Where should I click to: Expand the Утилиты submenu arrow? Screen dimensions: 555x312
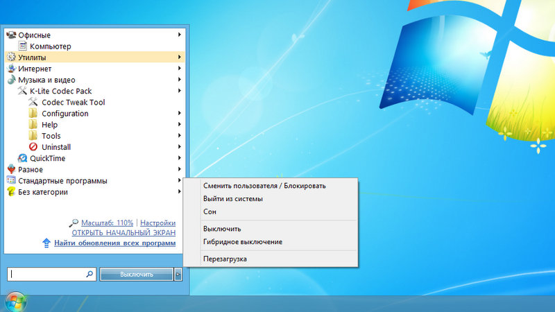pyautogui.click(x=180, y=57)
